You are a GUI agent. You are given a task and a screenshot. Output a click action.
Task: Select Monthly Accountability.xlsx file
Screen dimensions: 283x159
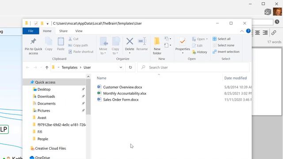(122, 93)
